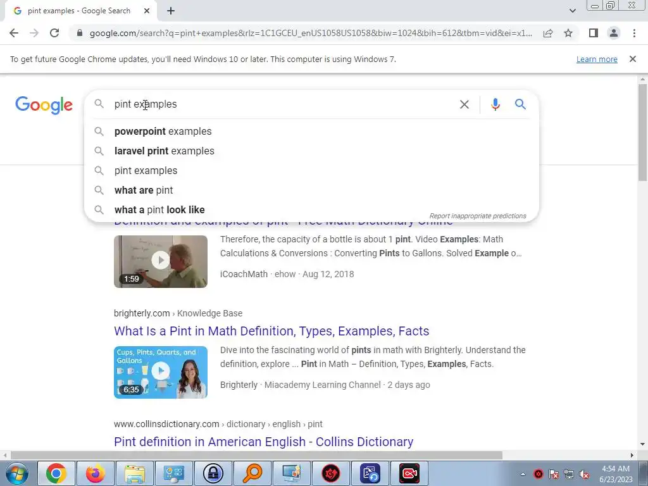The width and height of the screenshot is (648, 486).
Task: Click the address bar URL
Action: click(x=311, y=33)
